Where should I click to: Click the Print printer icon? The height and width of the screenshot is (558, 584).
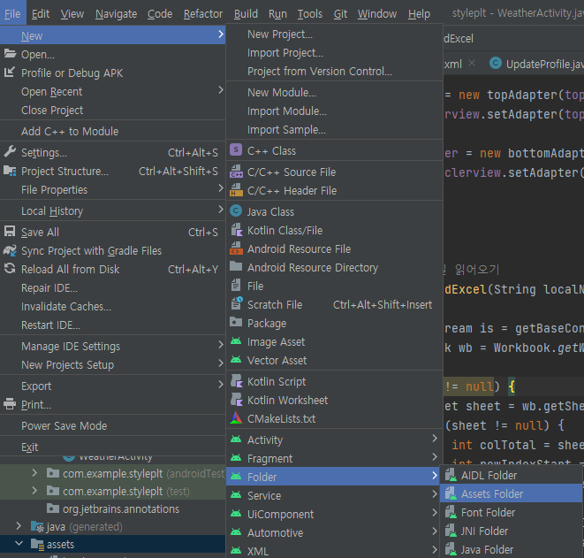point(10,404)
